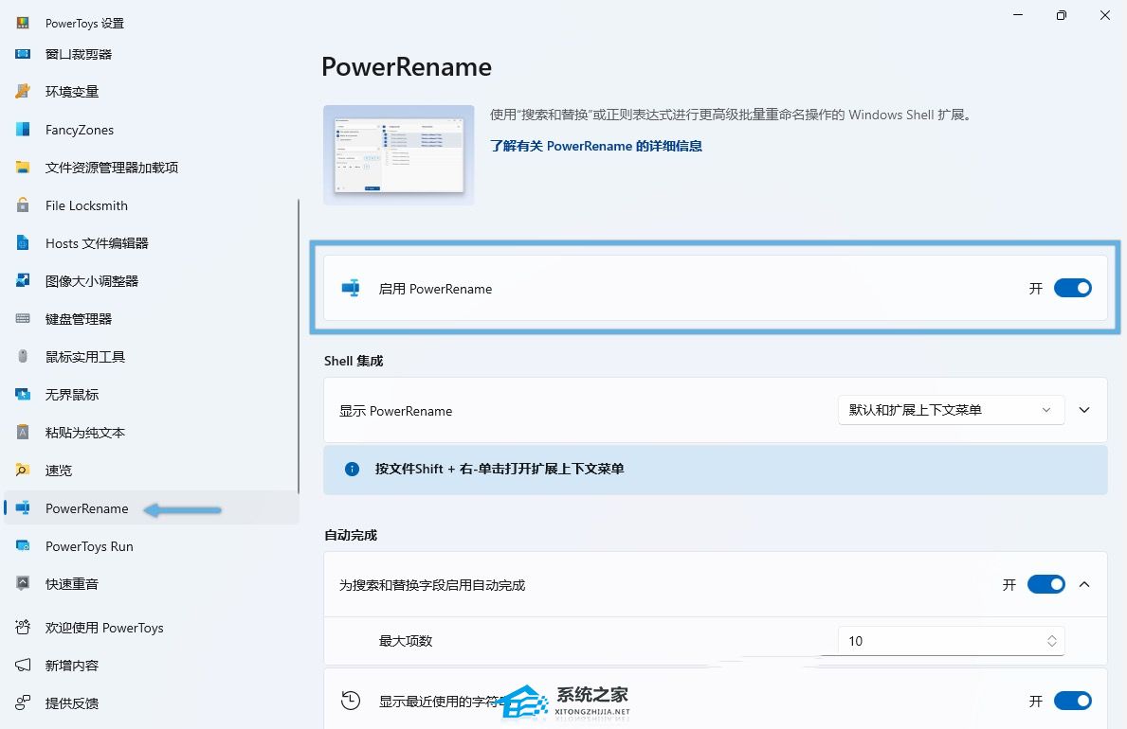
Task: Click the 窗口裁剪器 sidebar icon
Action: tap(23, 54)
